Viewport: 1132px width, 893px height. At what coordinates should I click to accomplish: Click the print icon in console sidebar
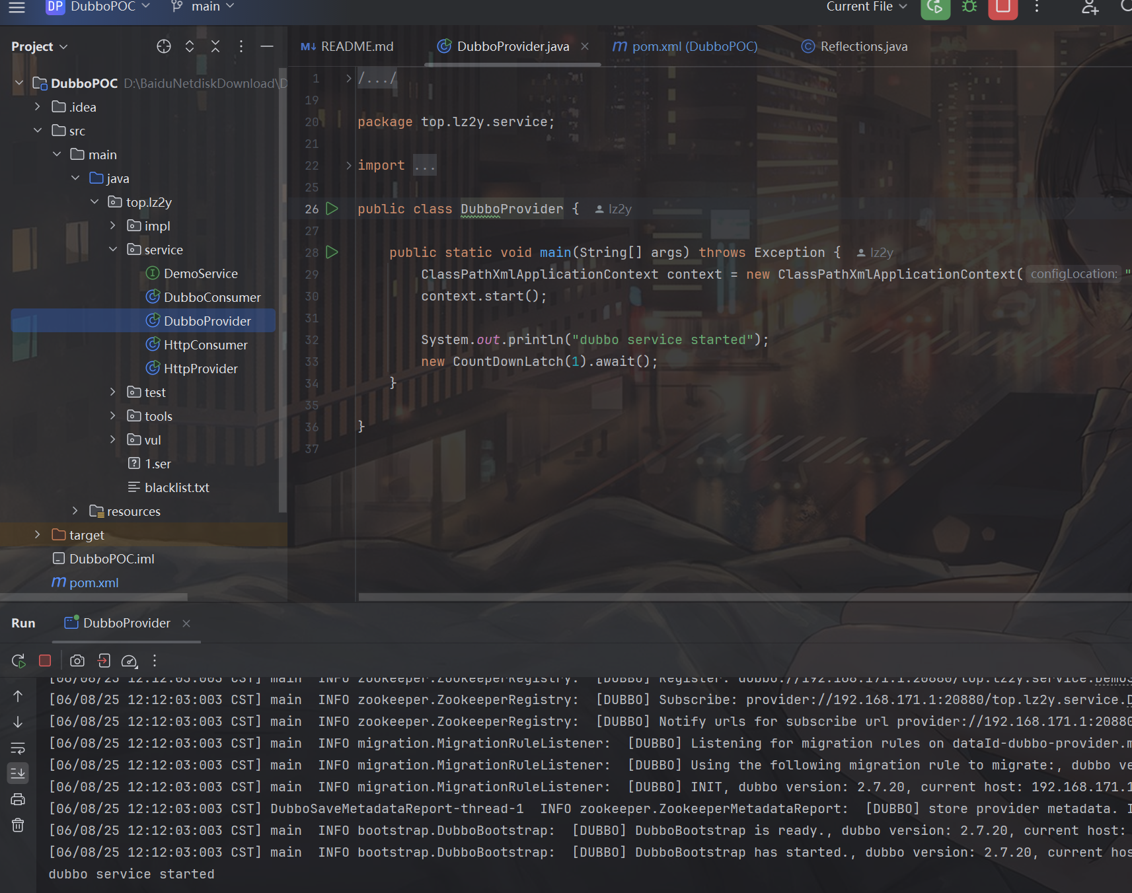click(x=18, y=799)
